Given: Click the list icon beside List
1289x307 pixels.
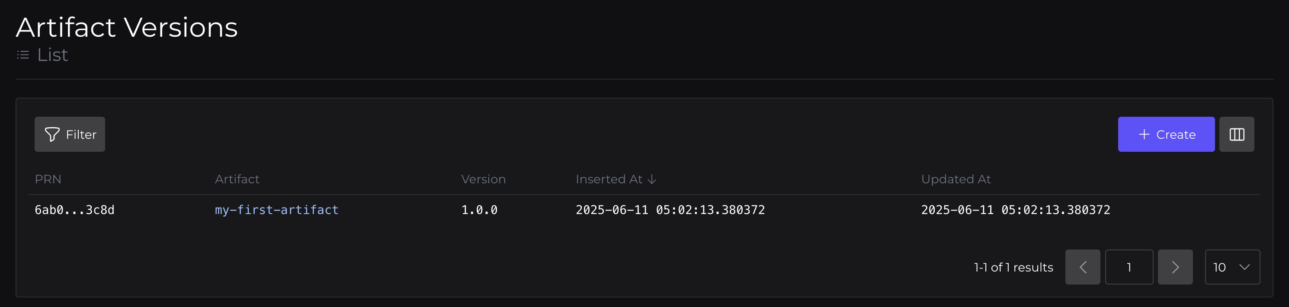Looking at the screenshot, I should [23, 55].
